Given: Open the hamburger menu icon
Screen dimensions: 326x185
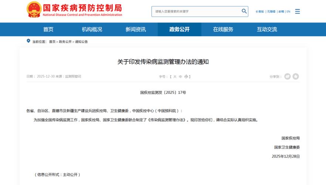Looking at the screenshot, I should [297, 11].
